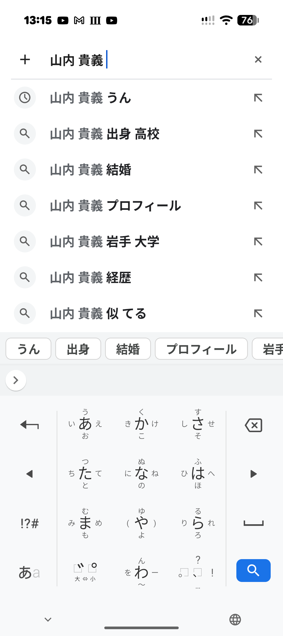Tap the search input field text

(77, 60)
